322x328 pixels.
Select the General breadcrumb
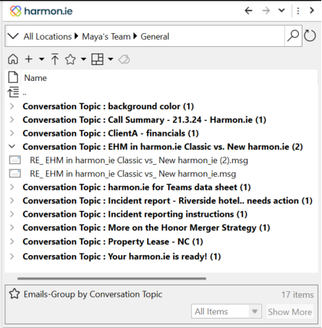point(155,37)
